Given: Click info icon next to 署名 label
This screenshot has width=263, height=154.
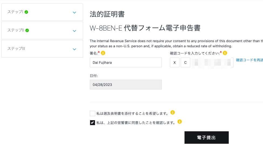Looking at the screenshot, I should point(103,53).
